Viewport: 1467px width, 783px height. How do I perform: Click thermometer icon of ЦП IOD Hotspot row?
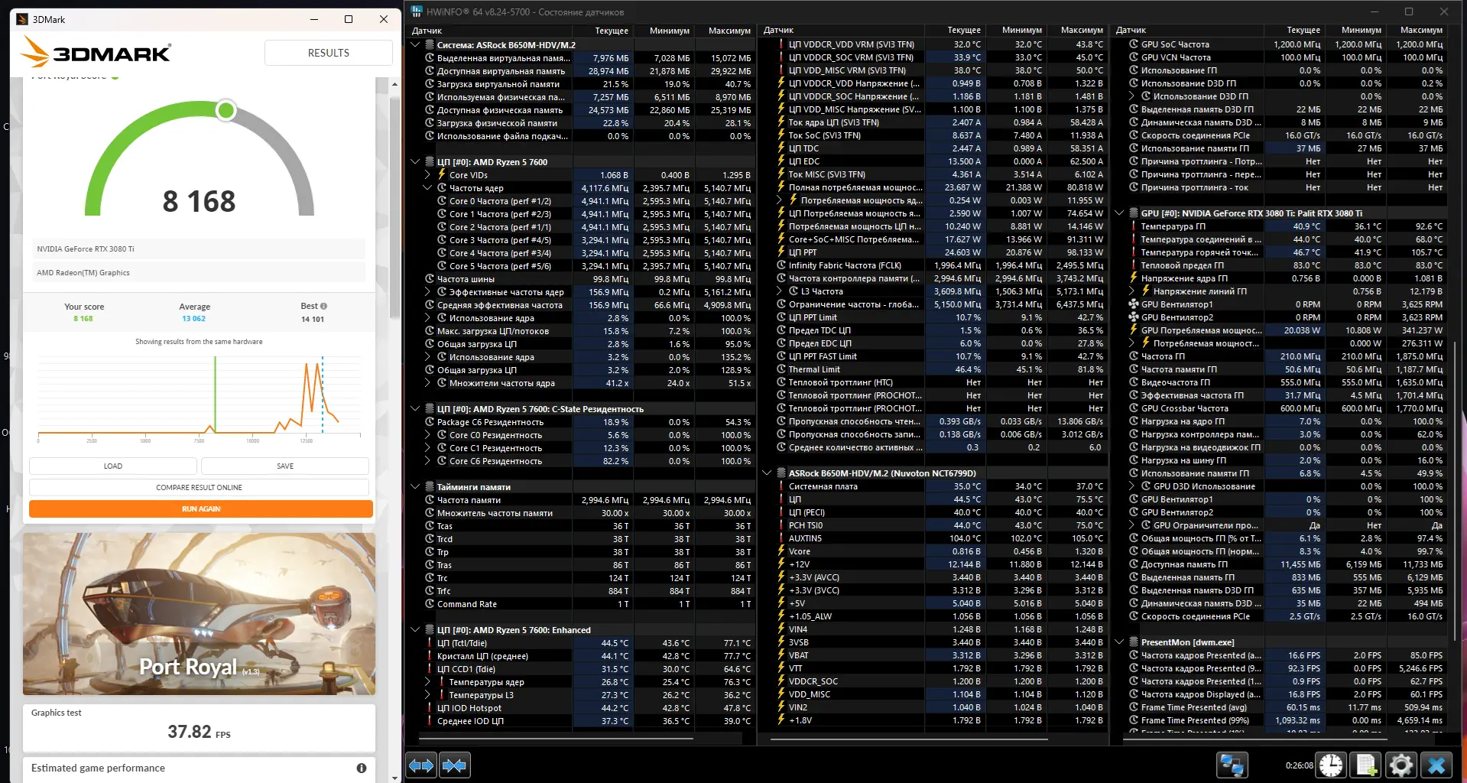[430, 708]
